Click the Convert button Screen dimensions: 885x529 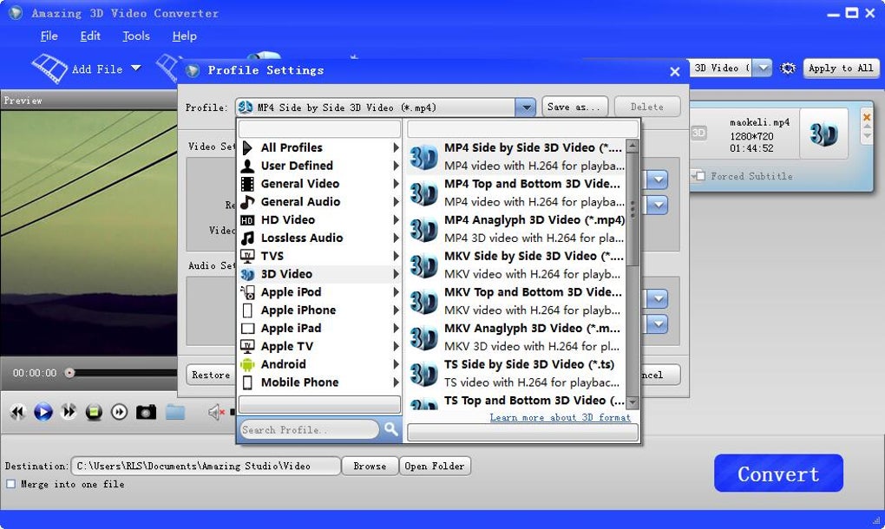point(778,473)
